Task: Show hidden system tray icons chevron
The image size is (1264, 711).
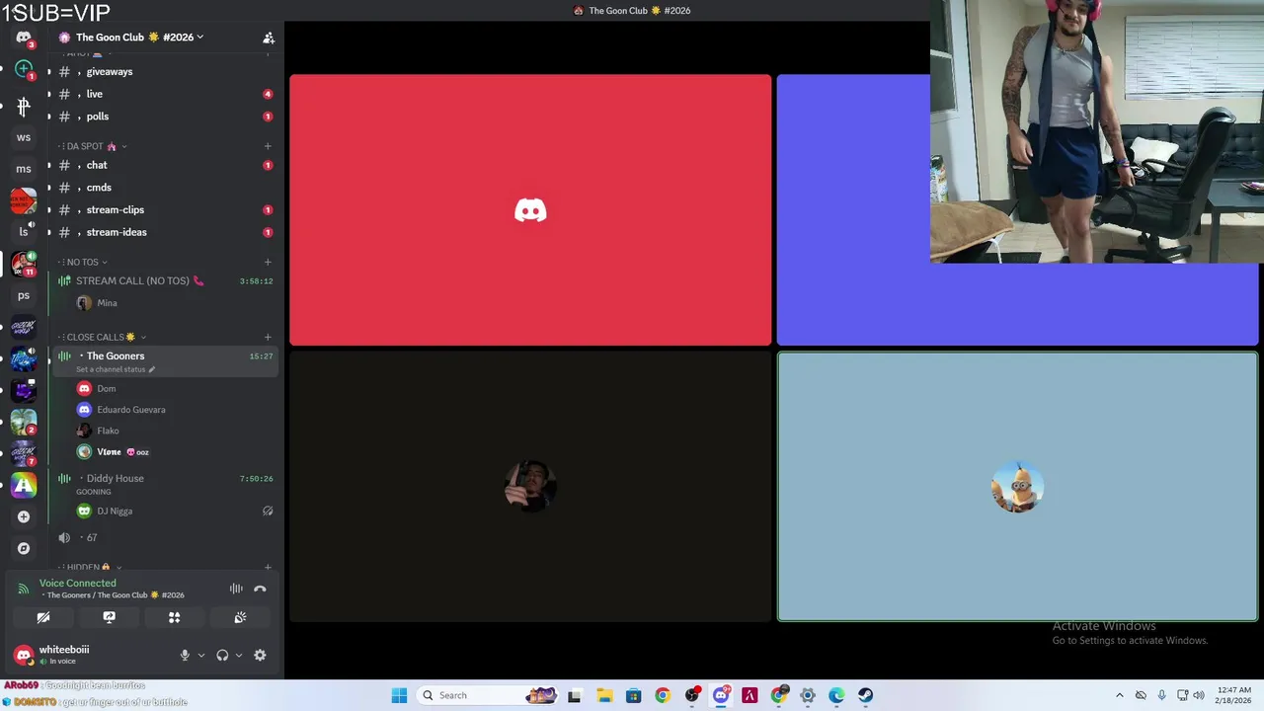Action: pos(1119,695)
